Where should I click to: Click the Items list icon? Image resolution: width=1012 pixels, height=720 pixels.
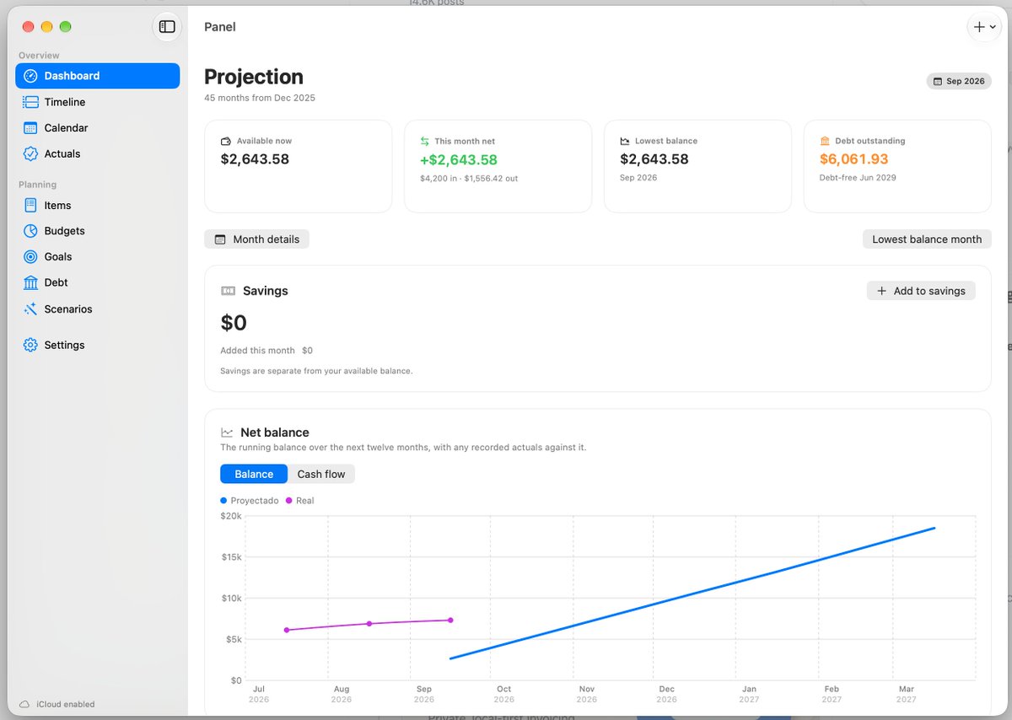pyautogui.click(x=30, y=205)
